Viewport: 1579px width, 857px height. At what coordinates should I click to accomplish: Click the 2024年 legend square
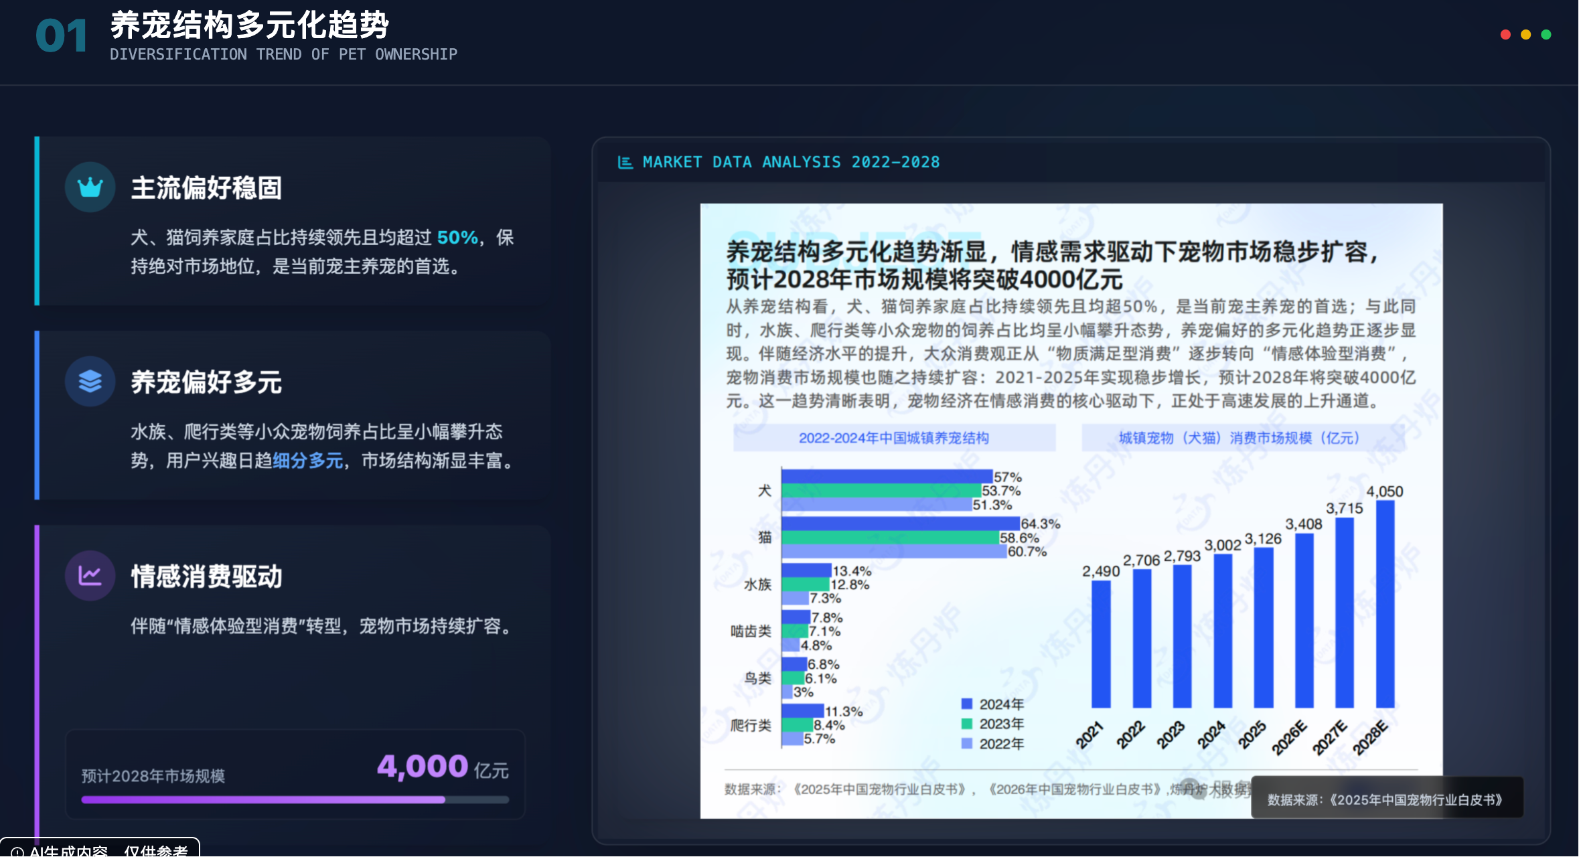click(x=966, y=704)
